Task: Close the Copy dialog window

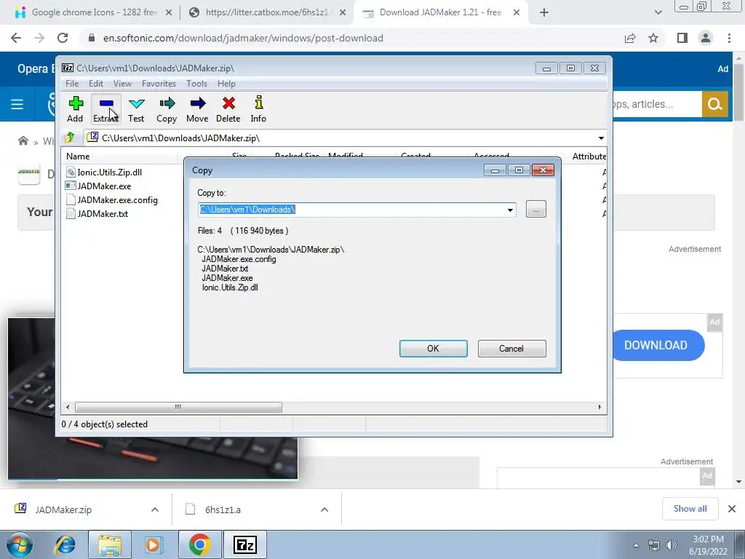Action: coord(543,170)
